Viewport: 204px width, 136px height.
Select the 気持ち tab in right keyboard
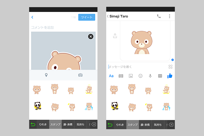158,124
